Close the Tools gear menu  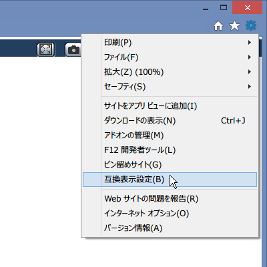pyautogui.click(x=251, y=25)
